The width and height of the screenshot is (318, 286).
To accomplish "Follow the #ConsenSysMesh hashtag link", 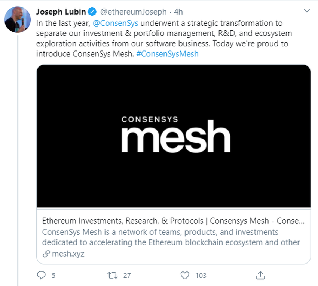I will pyautogui.click(x=167, y=54).
